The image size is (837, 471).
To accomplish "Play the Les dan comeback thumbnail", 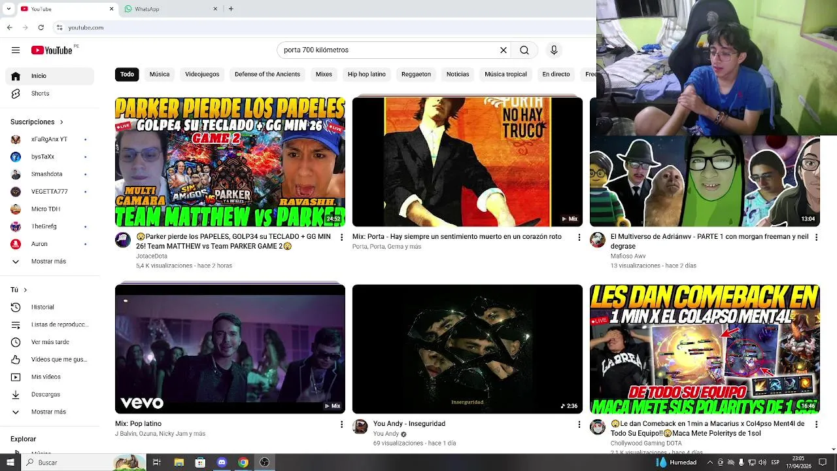I will pyautogui.click(x=705, y=349).
